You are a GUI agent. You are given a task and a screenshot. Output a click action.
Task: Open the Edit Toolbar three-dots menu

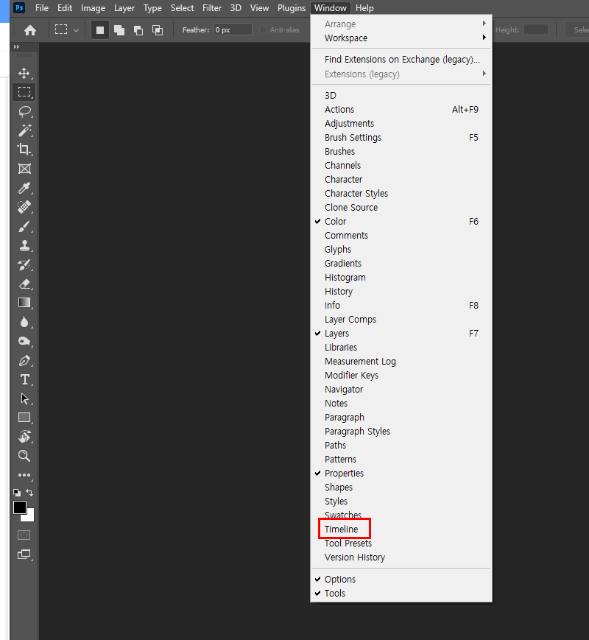click(x=24, y=475)
